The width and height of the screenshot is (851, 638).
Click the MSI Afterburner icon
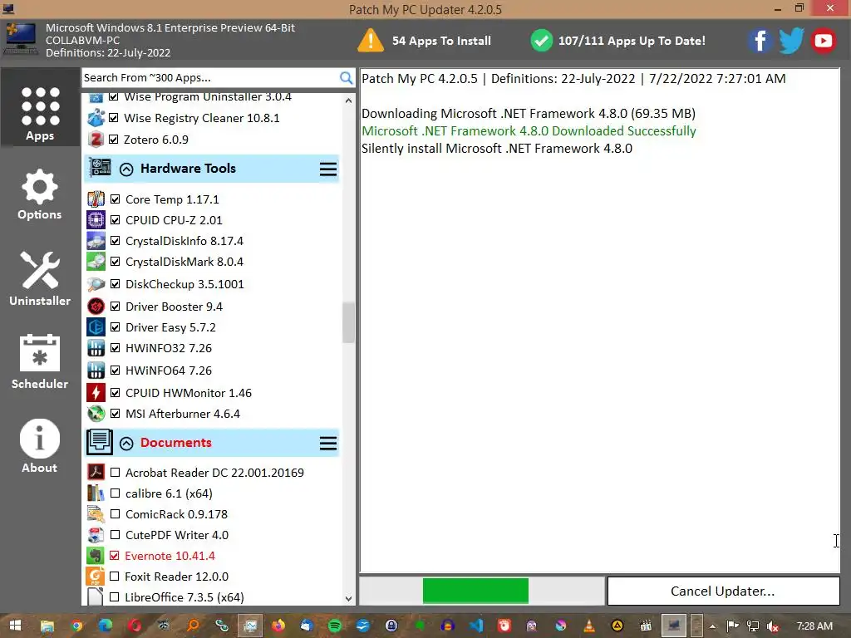click(96, 414)
